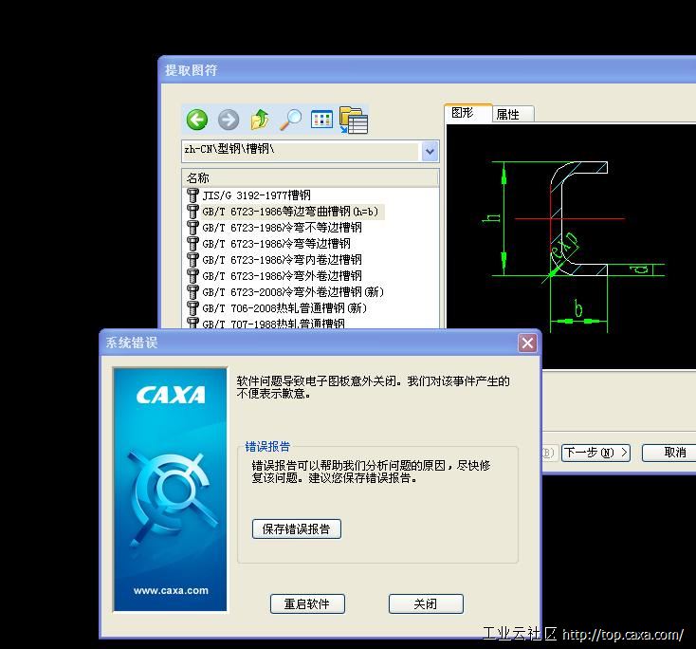Switch to the 属性 tab
Viewport: 696px width, 649px height.
click(508, 114)
